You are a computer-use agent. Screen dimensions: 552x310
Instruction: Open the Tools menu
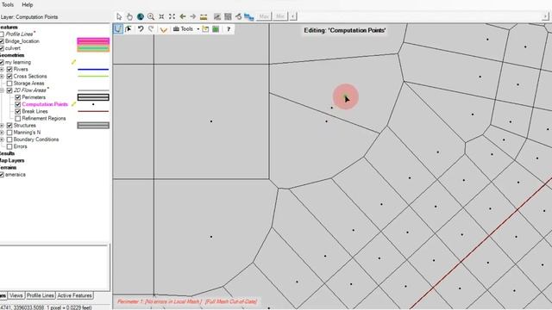(x=7, y=4)
